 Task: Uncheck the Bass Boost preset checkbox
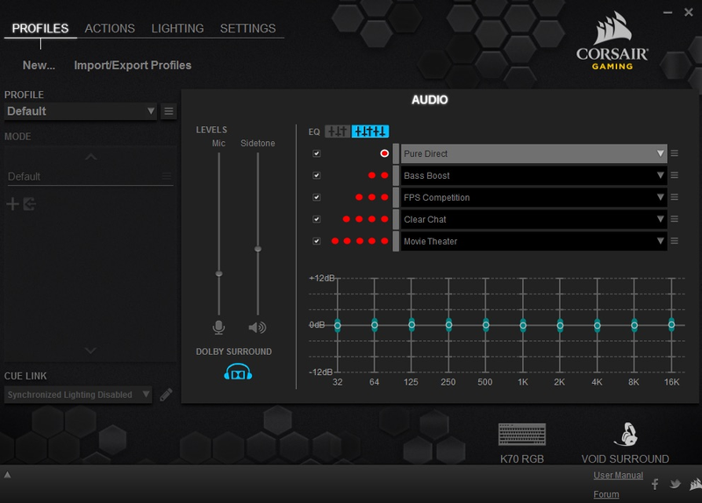(317, 175)
